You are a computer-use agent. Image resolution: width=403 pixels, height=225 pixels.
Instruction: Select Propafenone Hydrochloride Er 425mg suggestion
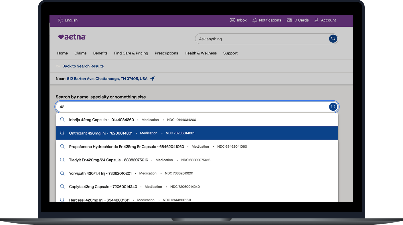(x=197, y=146)
